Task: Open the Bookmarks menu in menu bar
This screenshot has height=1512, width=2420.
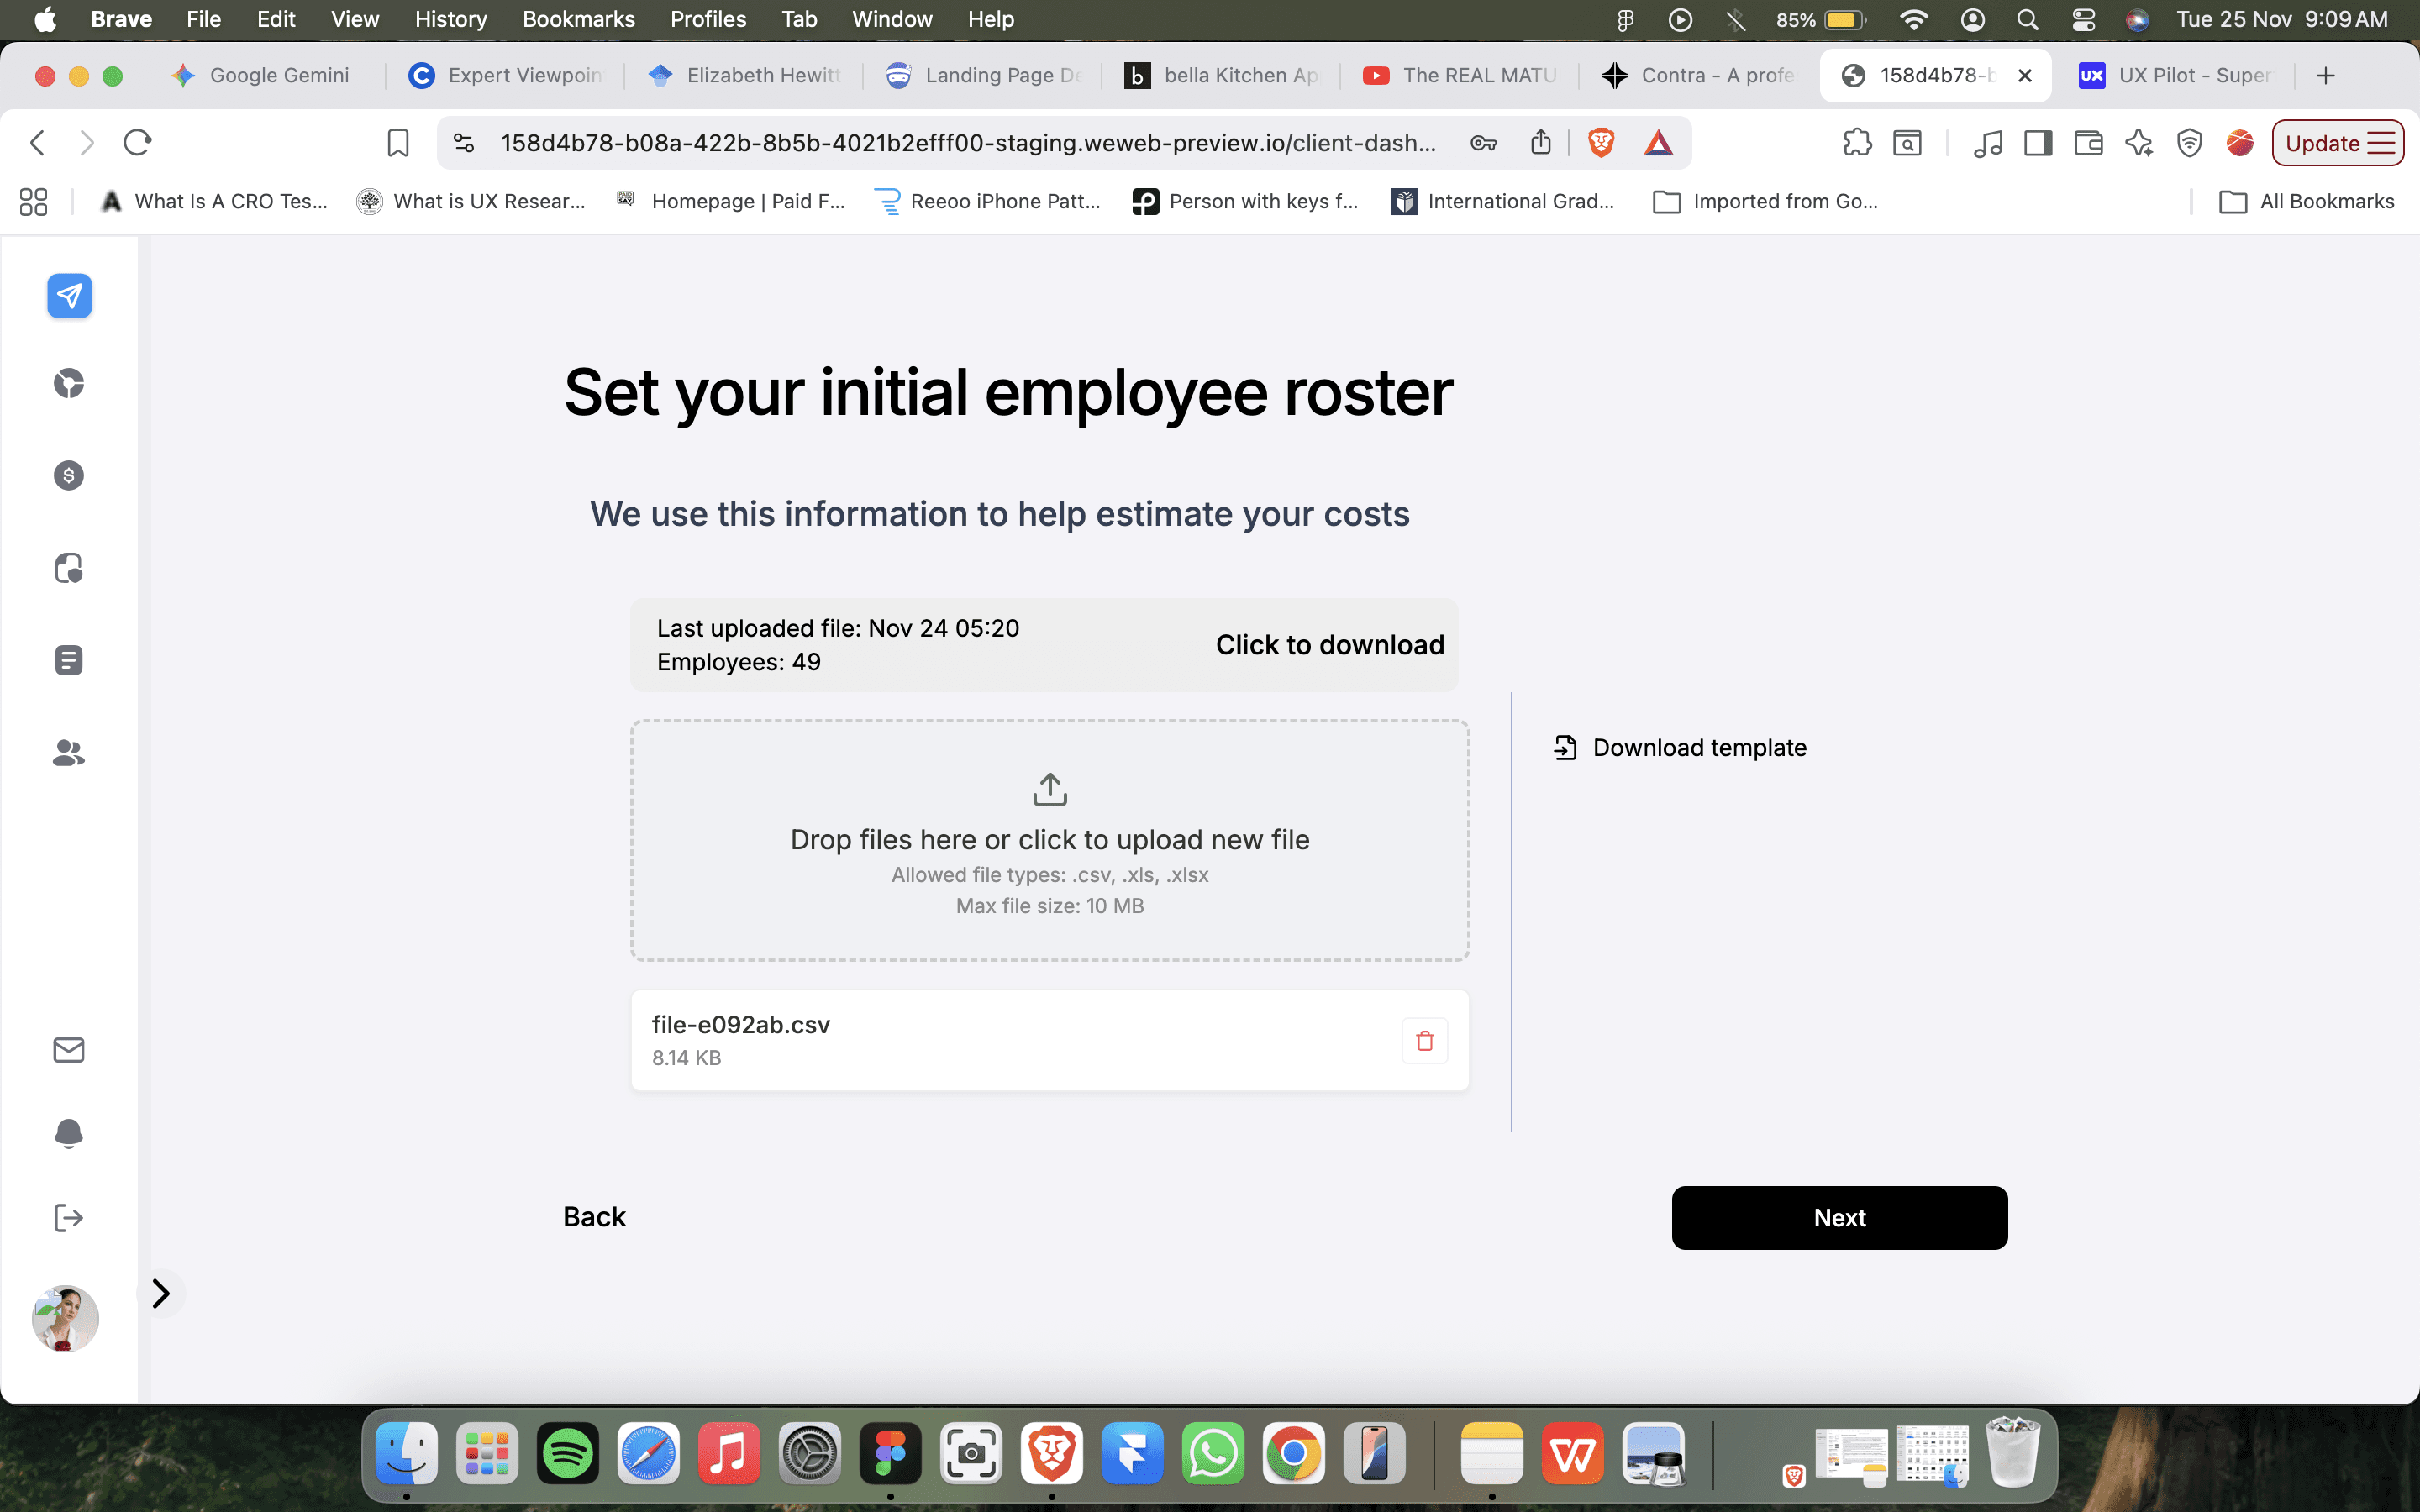Action: tap(578, 19)
